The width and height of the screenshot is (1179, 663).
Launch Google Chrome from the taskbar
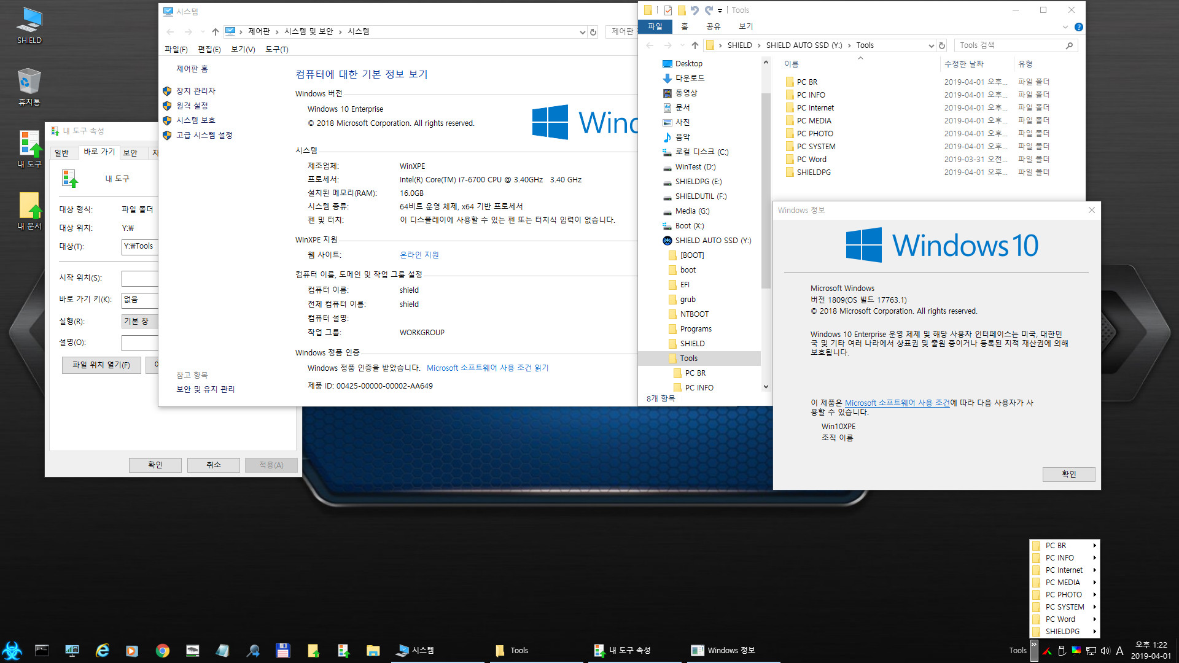162,650
